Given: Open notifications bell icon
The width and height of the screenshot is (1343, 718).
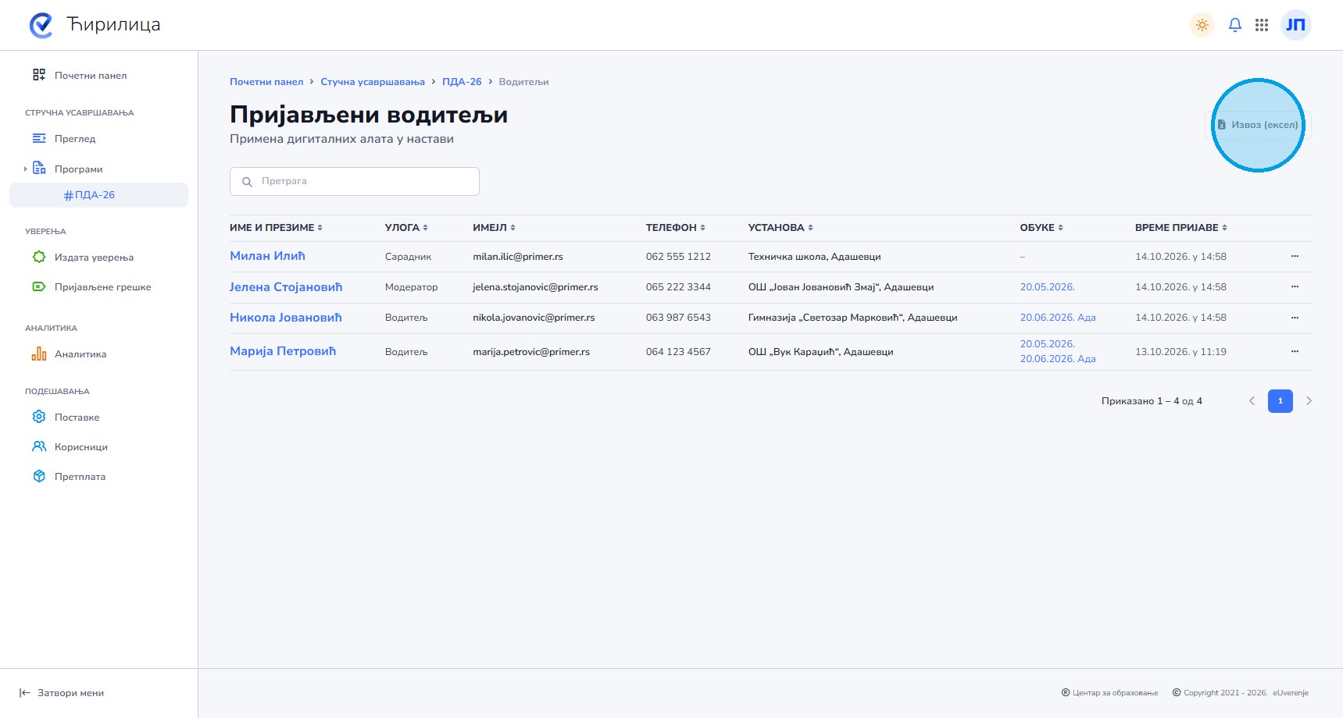Looking at the screenshot, I should [1234, 25].
